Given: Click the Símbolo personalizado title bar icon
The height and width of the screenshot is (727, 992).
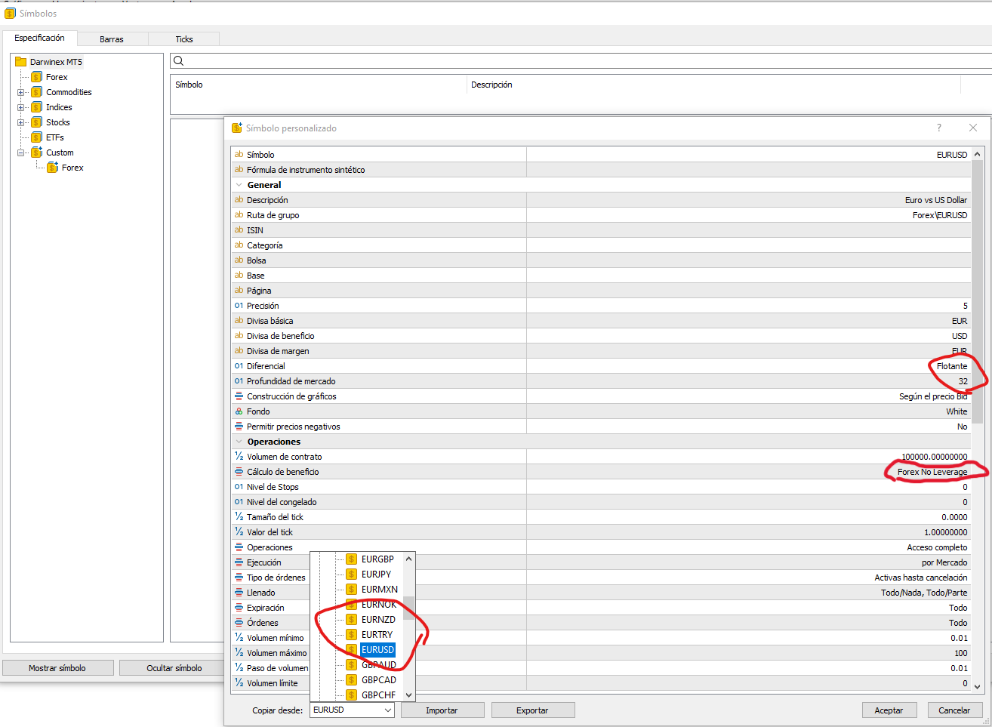Looking at the screenshot, I should [x=237, y=128].
